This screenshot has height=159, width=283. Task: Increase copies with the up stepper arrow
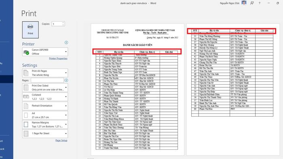point(63,23)
